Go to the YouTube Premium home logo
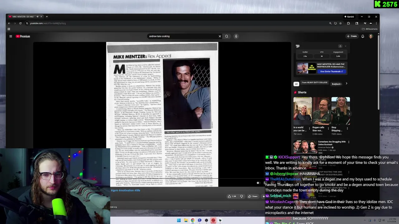Screen dimensions: 399x224 click(x=23, y=36)
